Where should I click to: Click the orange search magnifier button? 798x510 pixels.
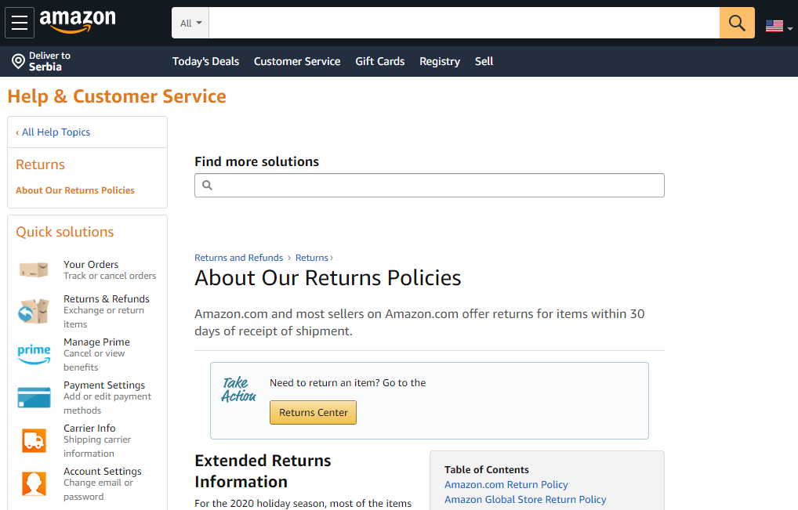[737, 23]
